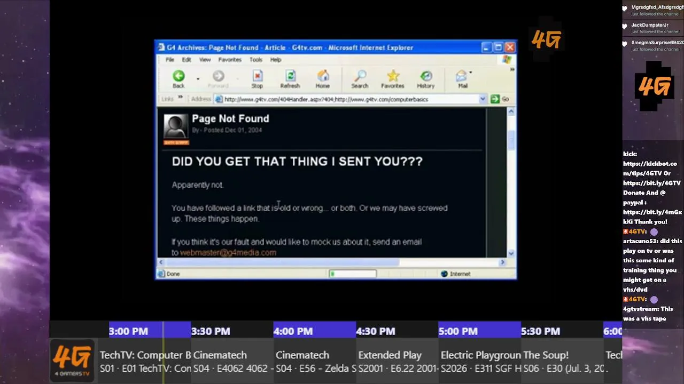684x384 pixels.
Task: Click the green Go arrow button
Action: tap(495, 99)
